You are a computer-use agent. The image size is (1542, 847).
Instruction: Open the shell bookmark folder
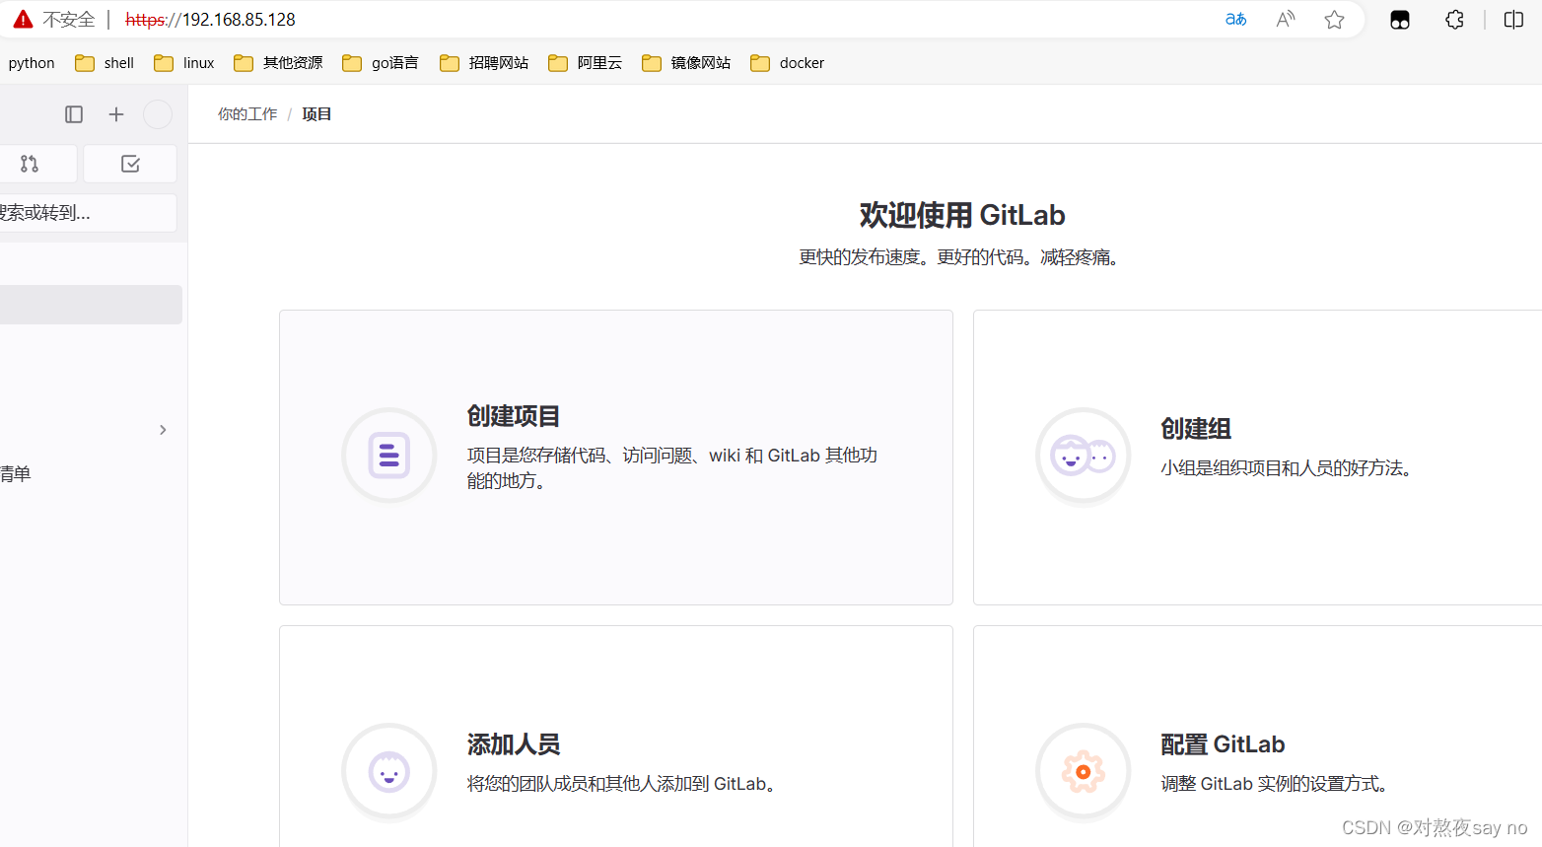[105, 63]
